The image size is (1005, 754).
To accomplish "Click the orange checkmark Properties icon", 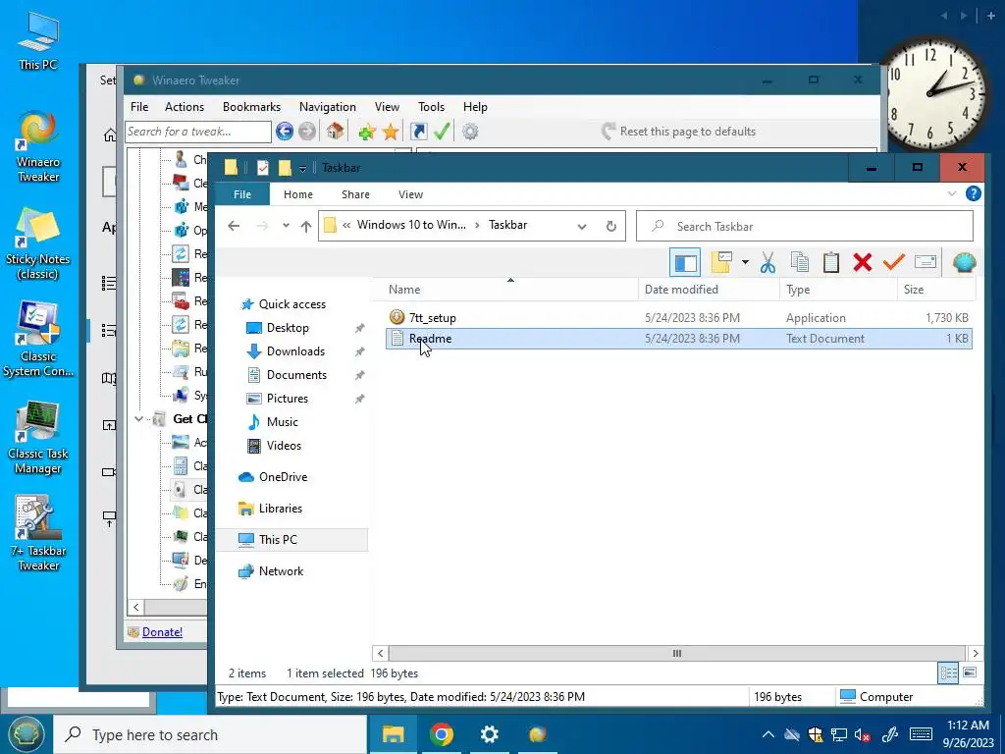I will (893, 261).
